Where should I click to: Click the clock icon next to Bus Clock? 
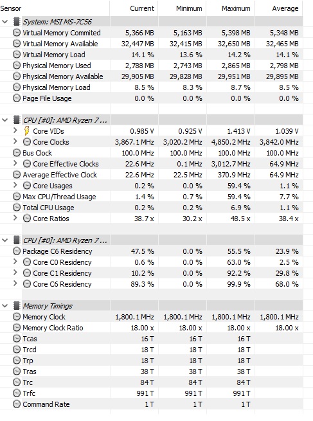tap(17, 153)
